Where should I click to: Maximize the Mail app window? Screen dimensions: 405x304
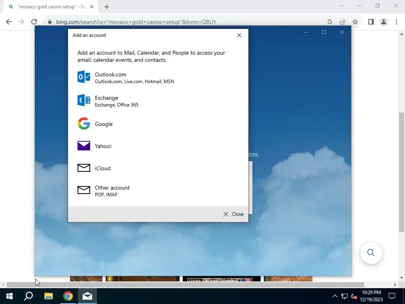pyautogui.click(x=324, y=32)
